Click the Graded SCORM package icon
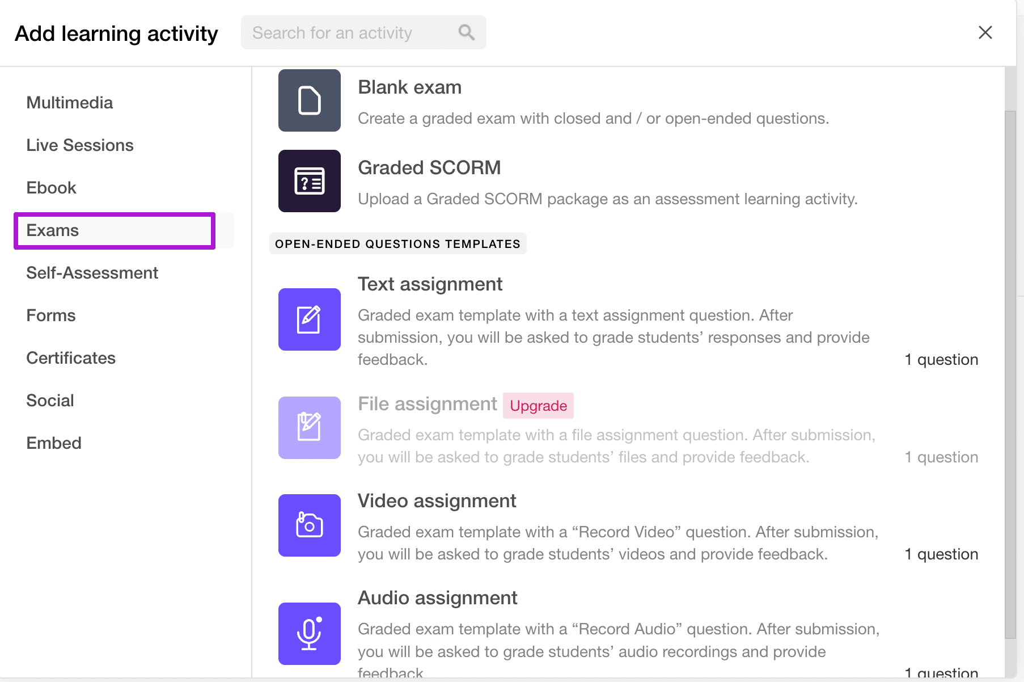The height and width of the screenshot is (682, 1024). click(x=309, y=181)
